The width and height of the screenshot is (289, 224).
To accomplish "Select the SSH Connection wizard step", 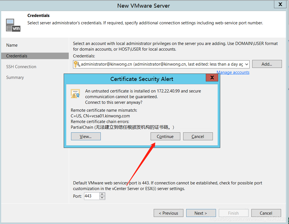I will pyautogui.click(x=21, y=67).
